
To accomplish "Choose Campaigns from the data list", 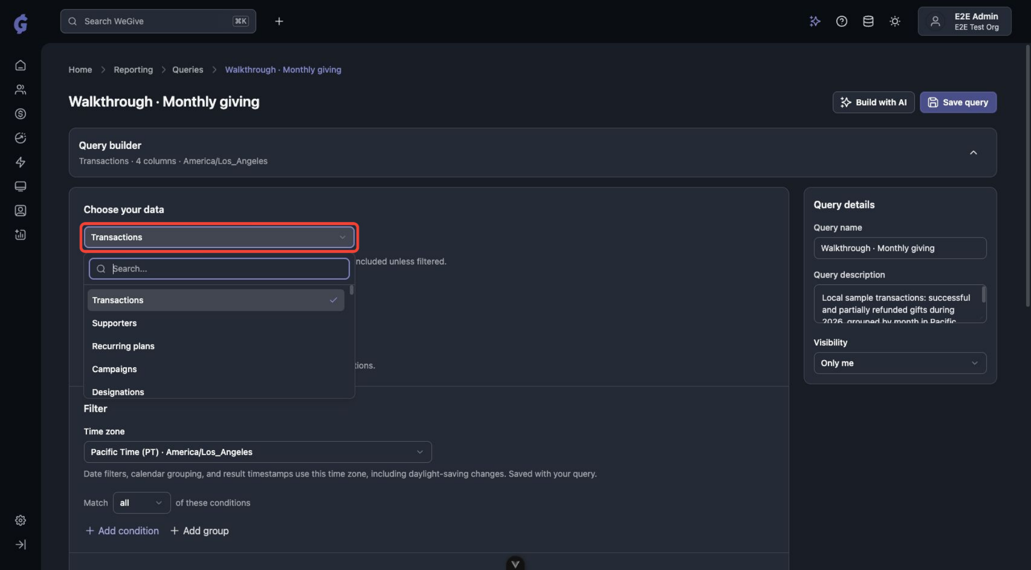I will click(x=216, y=369).
